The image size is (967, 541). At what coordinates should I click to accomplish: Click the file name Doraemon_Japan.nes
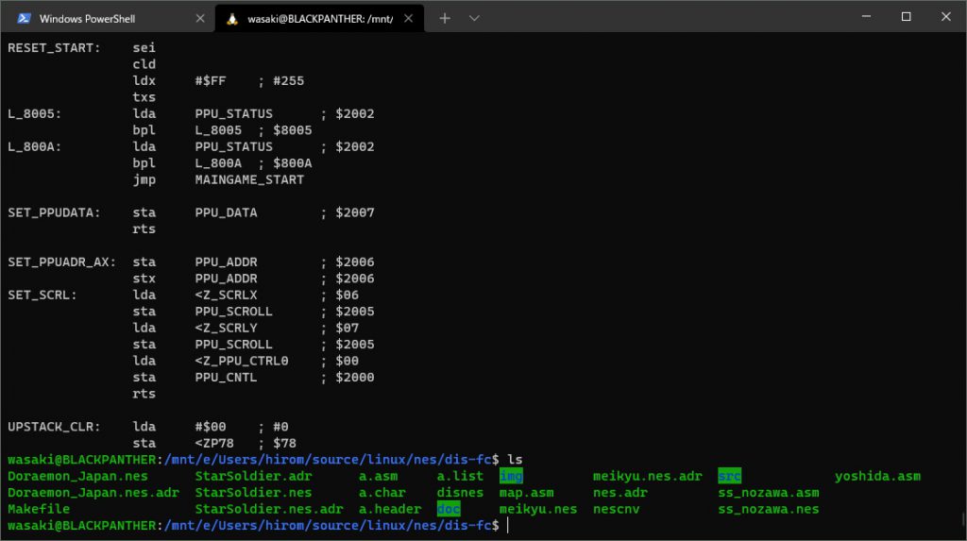(x=77, y=476)
